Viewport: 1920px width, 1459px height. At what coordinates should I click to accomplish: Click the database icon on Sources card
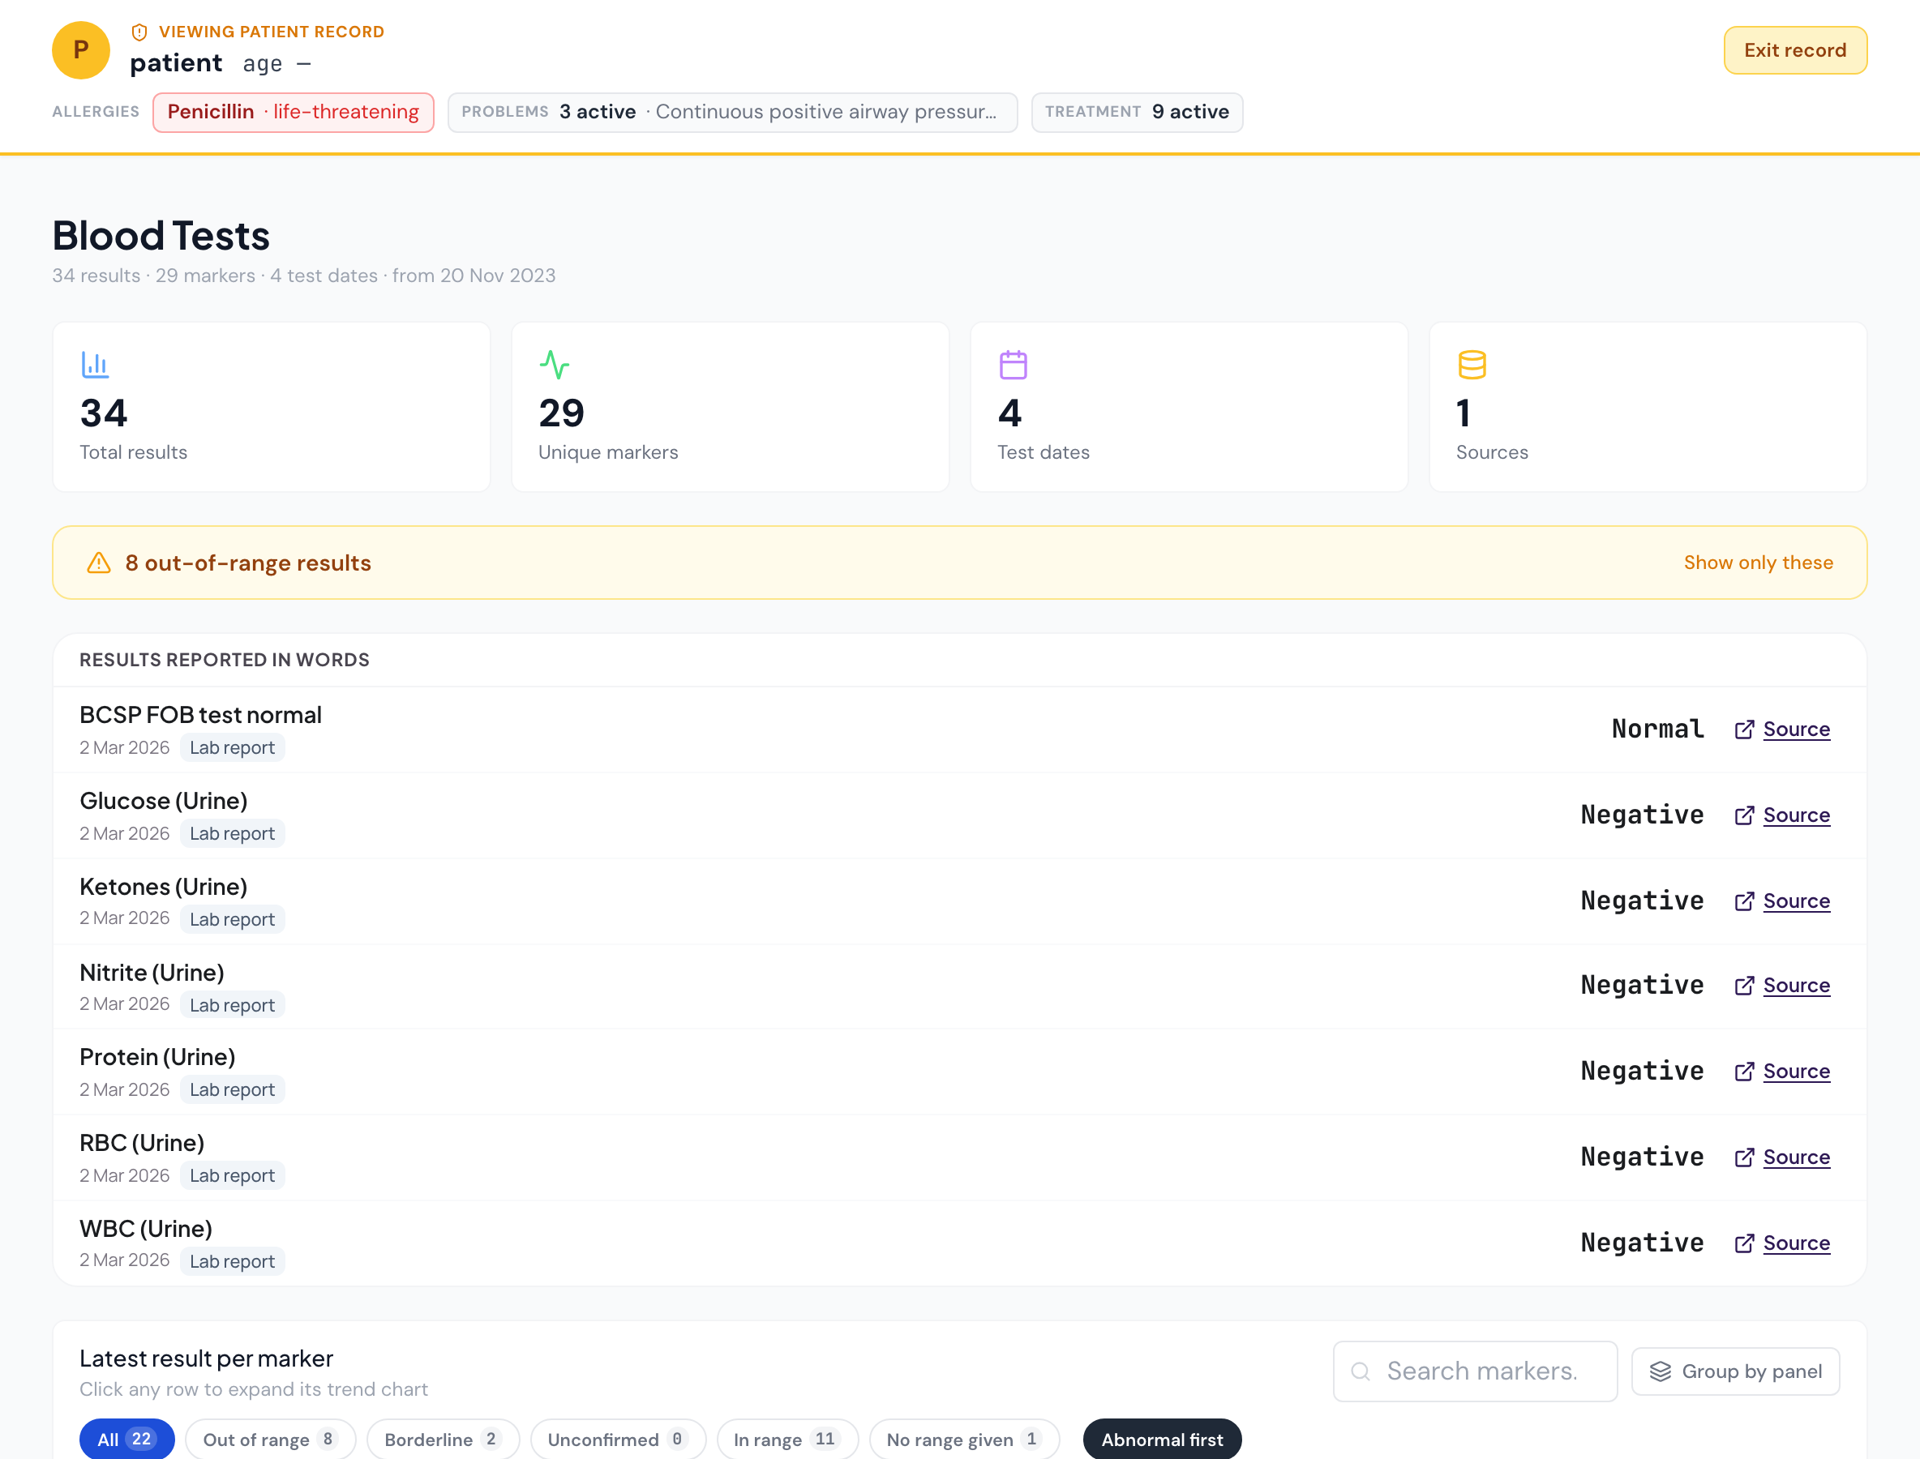tap(1472, 365)
